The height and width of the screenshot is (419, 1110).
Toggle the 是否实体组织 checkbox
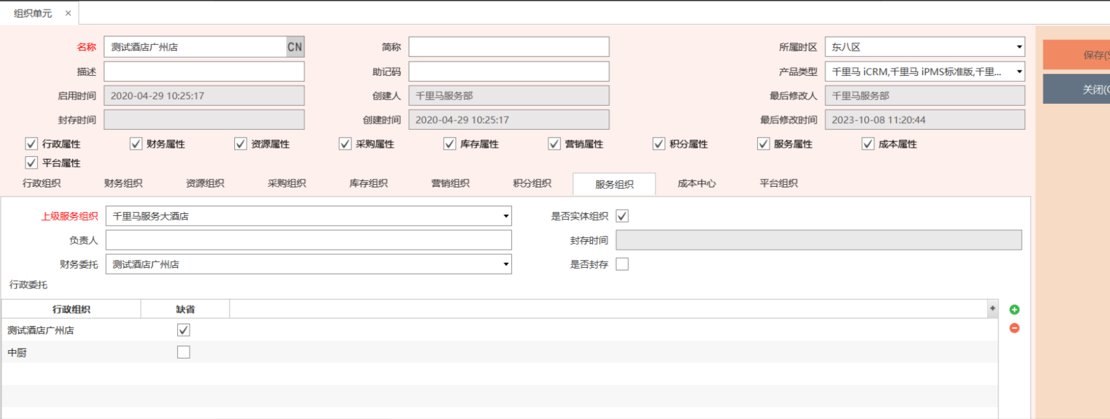(622, 216)
